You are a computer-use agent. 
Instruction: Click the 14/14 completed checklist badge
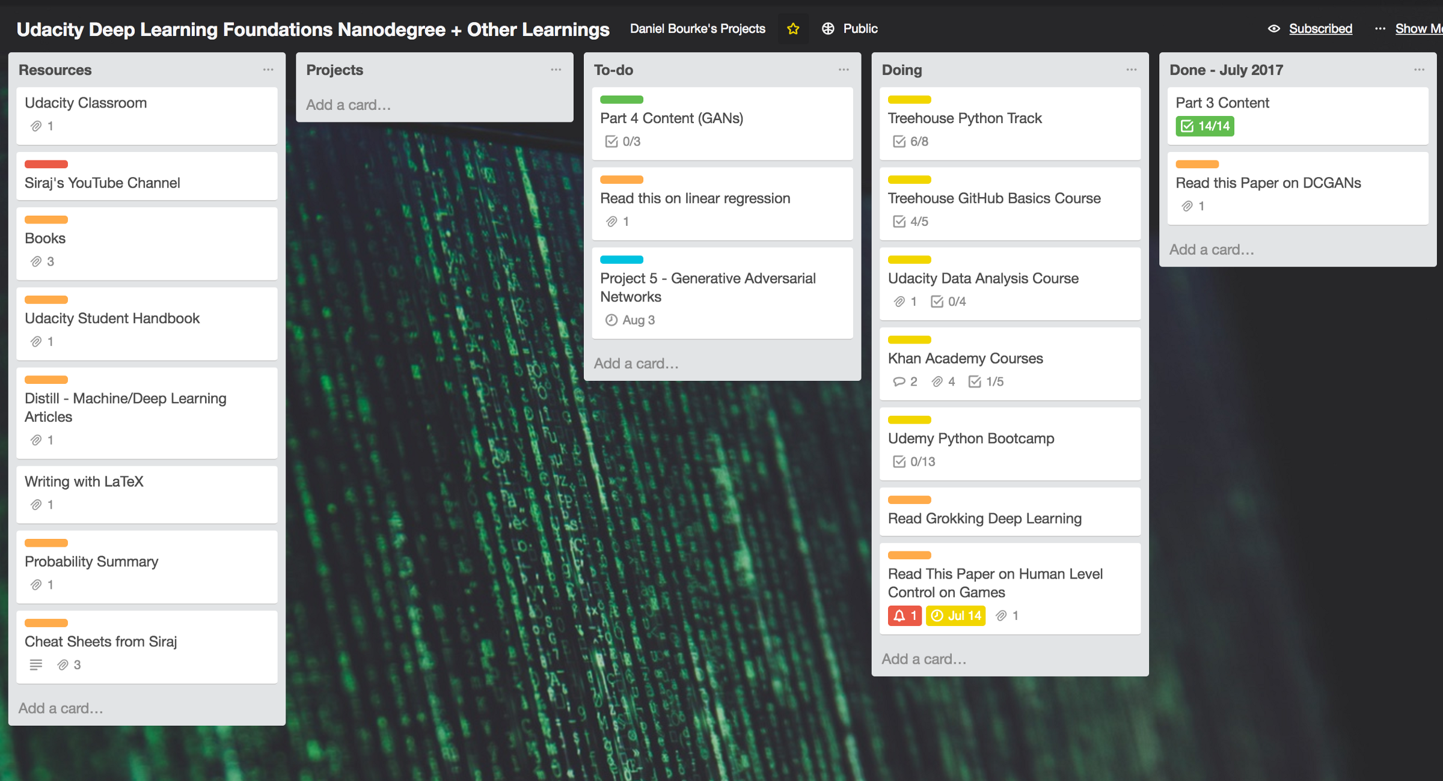[1205, 126]
